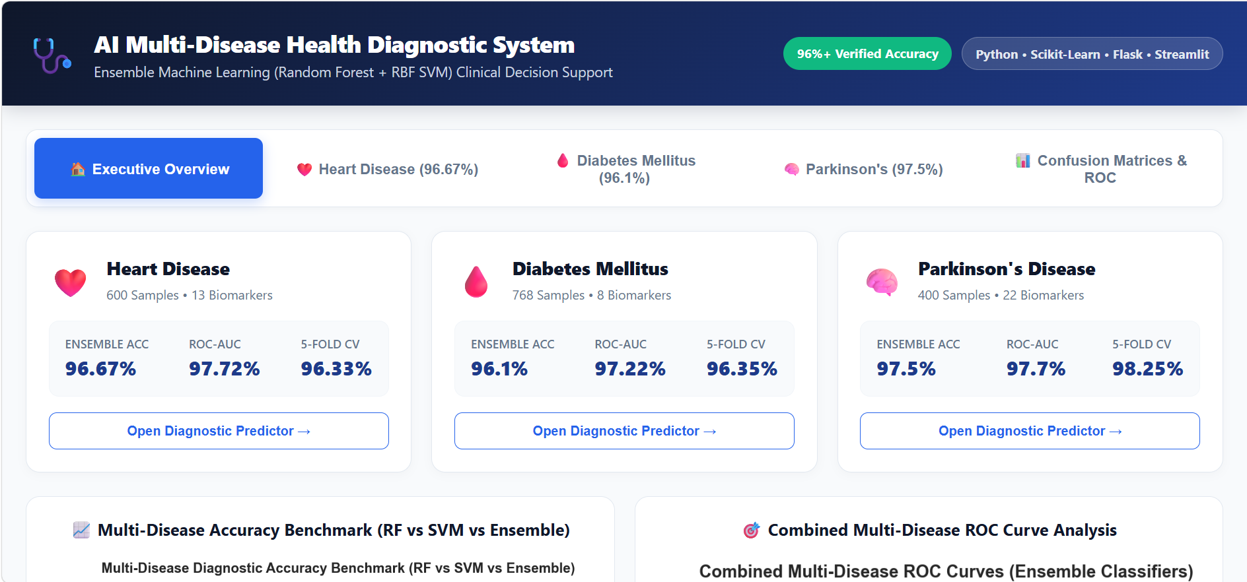1247x582 pixels.
Task: Click the 96.33% 5-fold CV value
Action: tap(336, 369)
